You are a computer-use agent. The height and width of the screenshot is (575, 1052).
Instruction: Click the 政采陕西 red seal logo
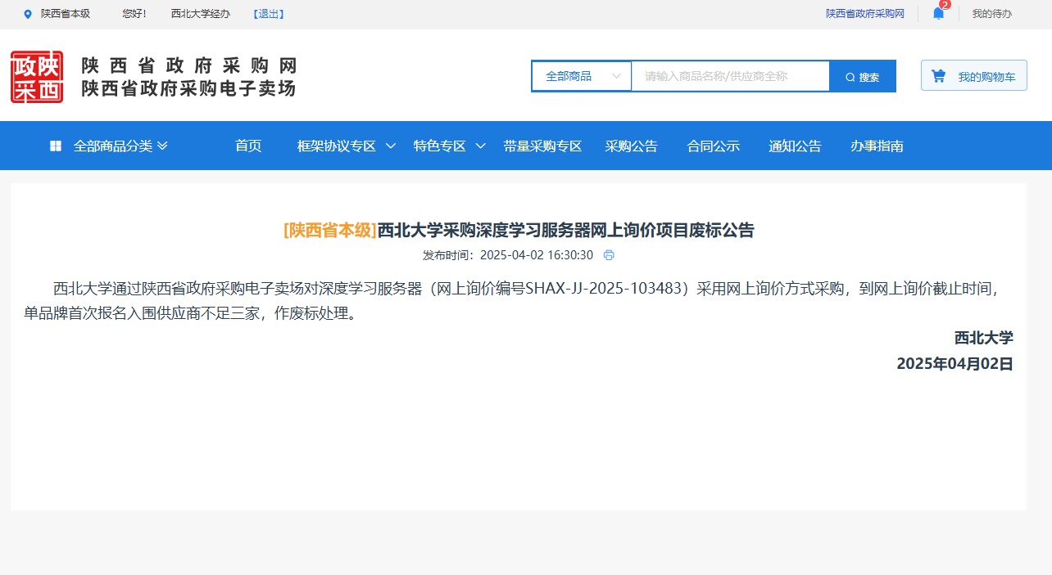pos(37,77)
